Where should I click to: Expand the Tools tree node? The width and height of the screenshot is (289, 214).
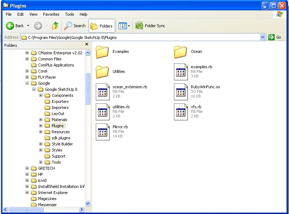pyautogui.click(x=41, y=162)
